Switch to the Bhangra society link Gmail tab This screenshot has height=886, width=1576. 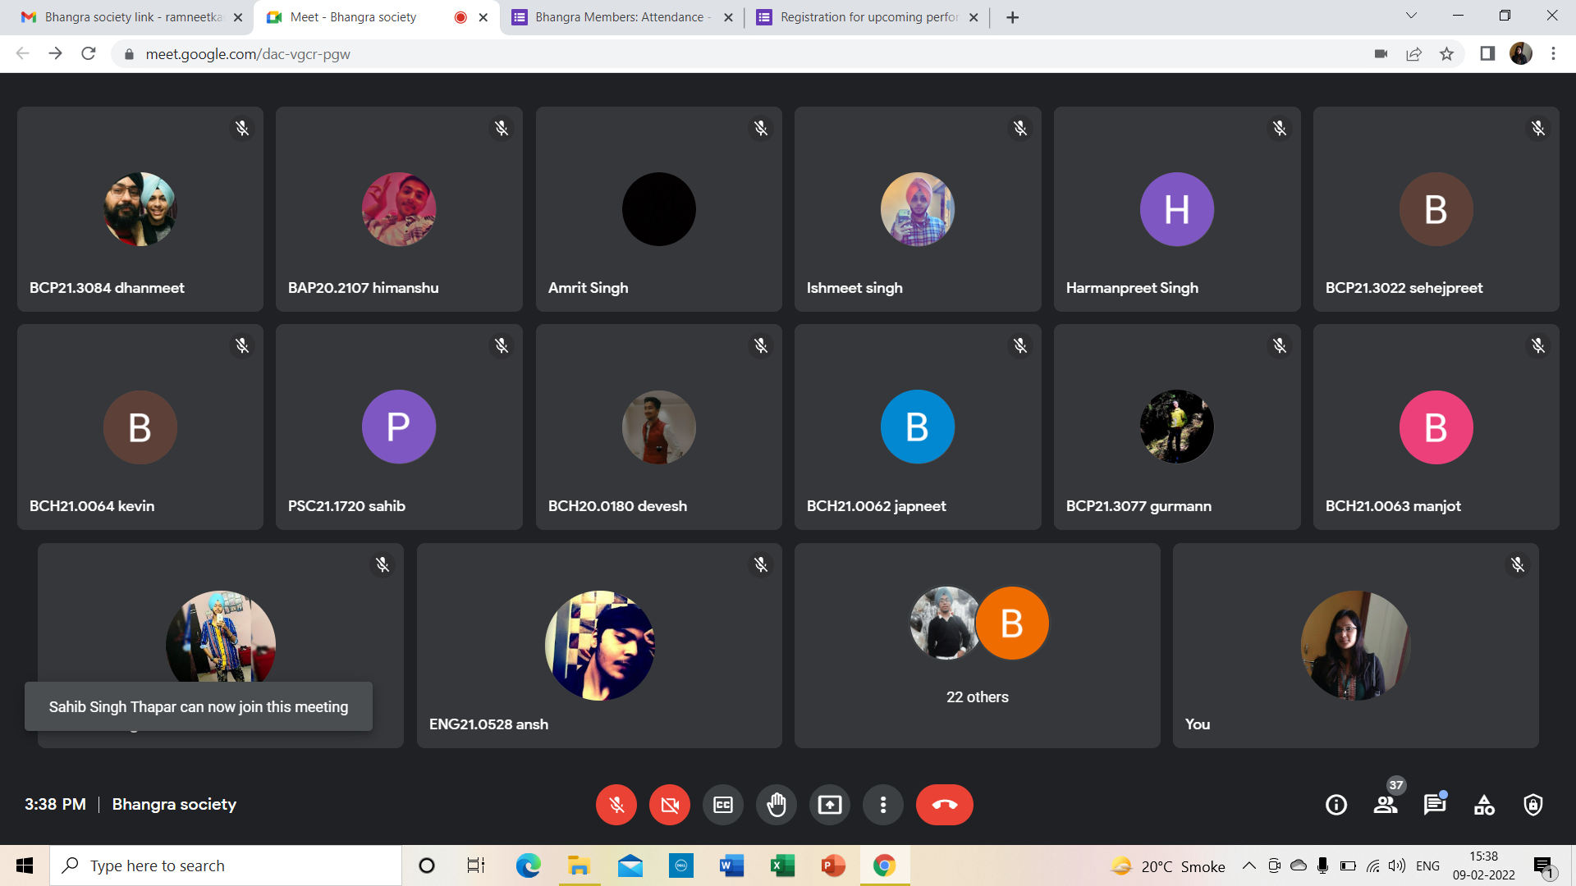131,17
